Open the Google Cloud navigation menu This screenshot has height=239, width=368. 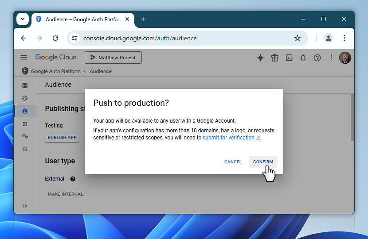tap(23, 58)
